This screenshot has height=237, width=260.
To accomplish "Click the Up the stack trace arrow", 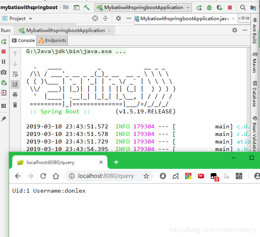I will coord(15,54).
